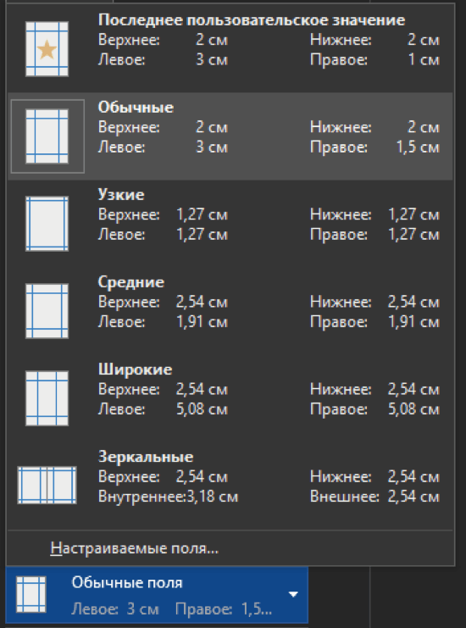
Task: Click Правое 1,5 см in Обычные entry
Action: pos(374,147)
